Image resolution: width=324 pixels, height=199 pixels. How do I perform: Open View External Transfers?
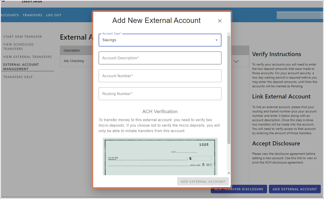(x=28, y=57)
